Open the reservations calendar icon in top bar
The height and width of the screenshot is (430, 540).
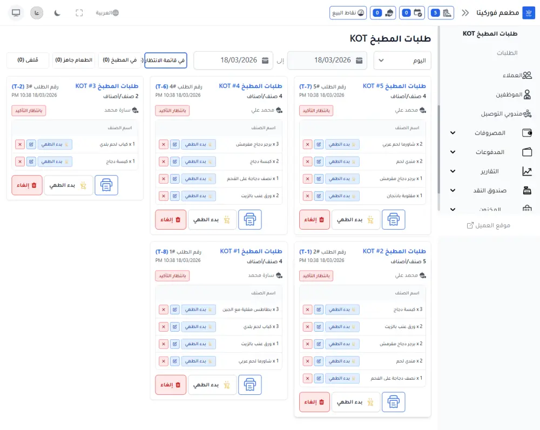[x=411, y=12]
